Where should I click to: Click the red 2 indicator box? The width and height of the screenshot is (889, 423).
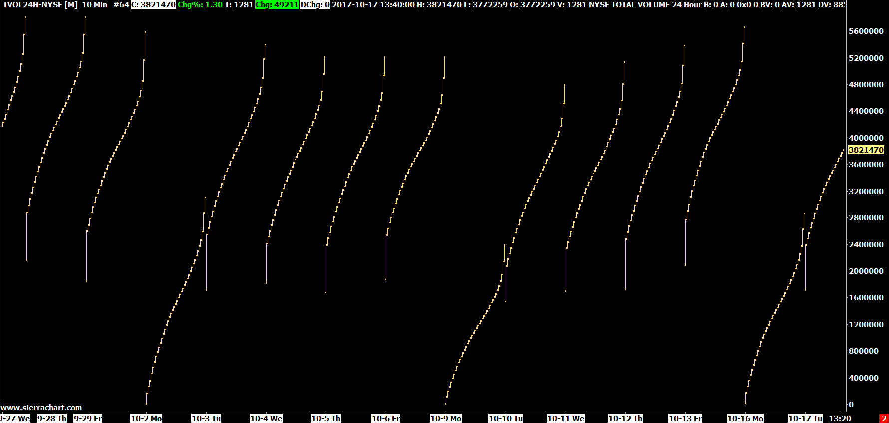click(x=884, y=418)
